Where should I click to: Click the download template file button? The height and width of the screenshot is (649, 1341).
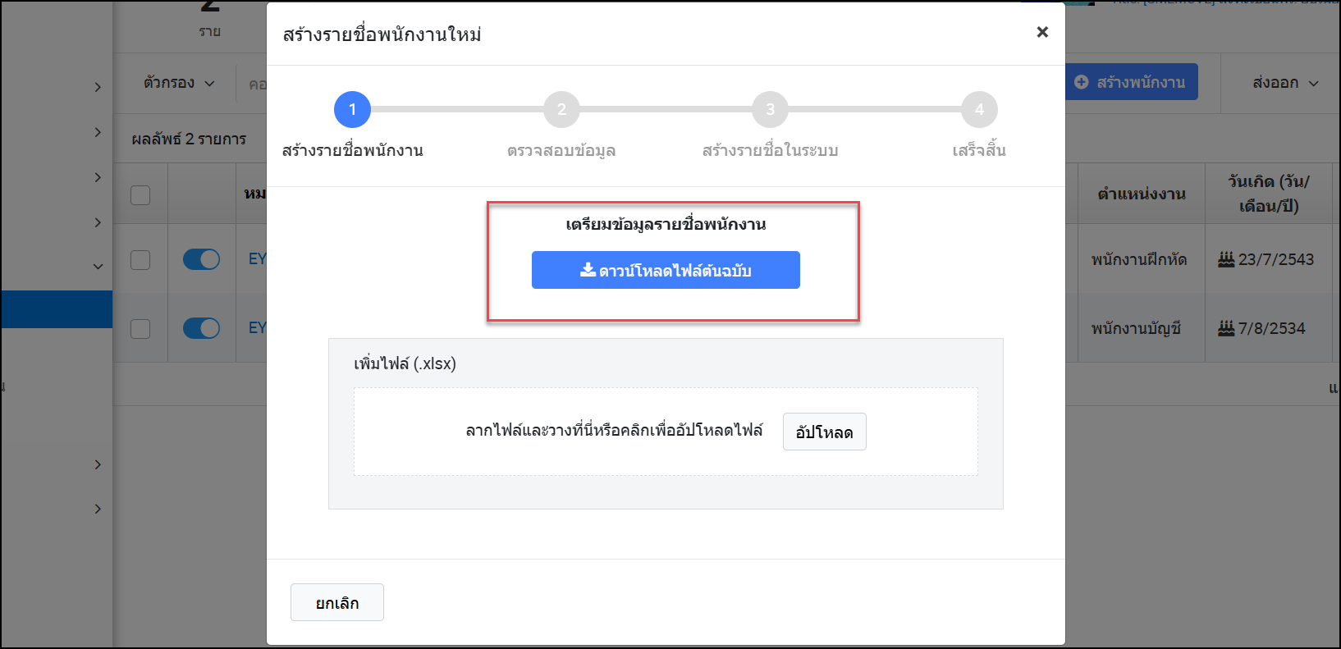point(666,270)
